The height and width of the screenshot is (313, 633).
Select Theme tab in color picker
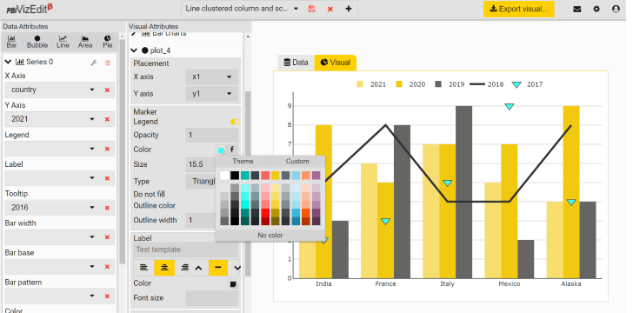(243, 162)
